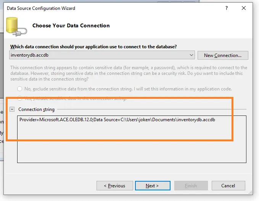The image size is (259, 201).
Task: Click the 'Which data connection' question label
Action: coord(93,46)
